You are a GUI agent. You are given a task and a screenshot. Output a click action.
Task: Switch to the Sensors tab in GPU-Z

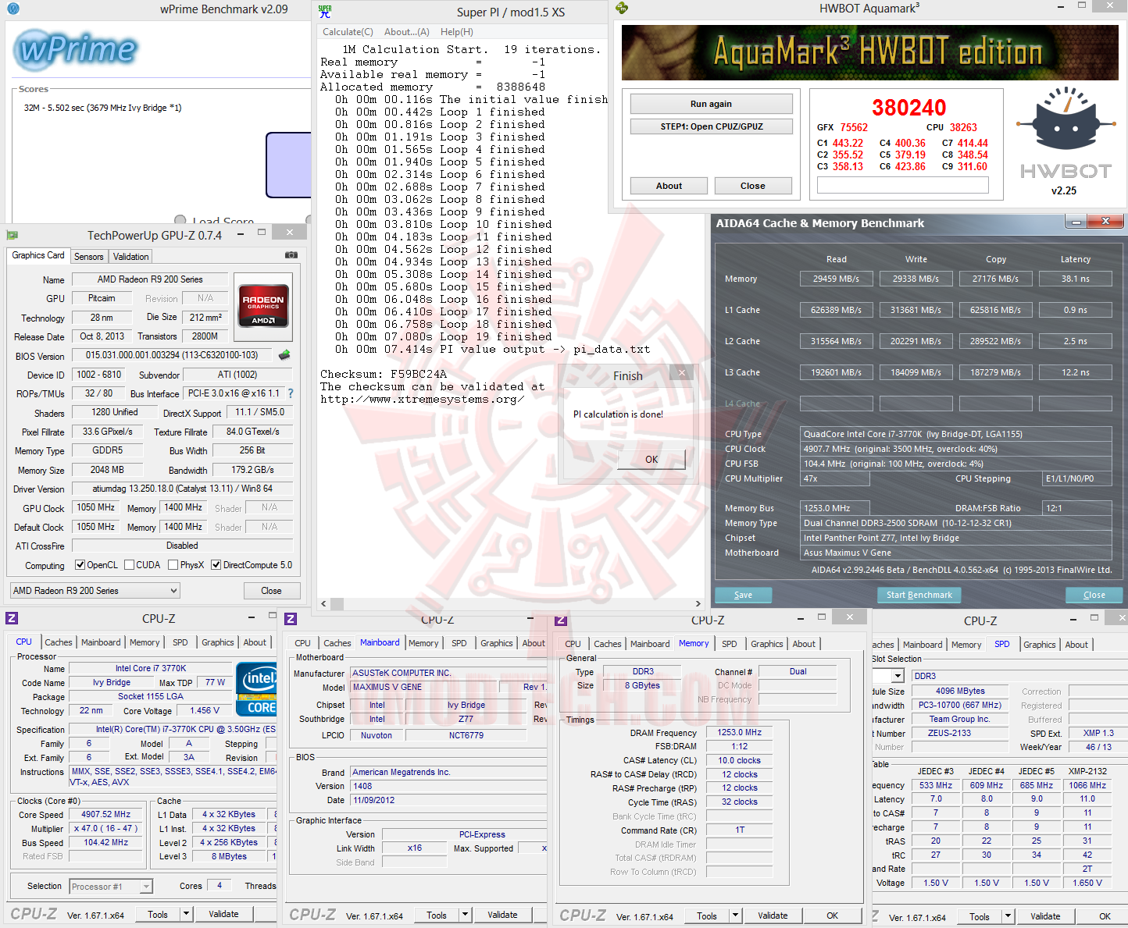click(x=88, y=256)
